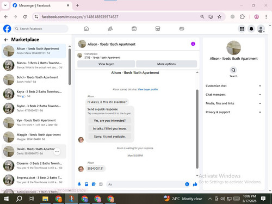This screenshot has width=272, height=204.
Task: Send quick reply 'Yes, are you interested?'
Action: (x=110, y=121)
